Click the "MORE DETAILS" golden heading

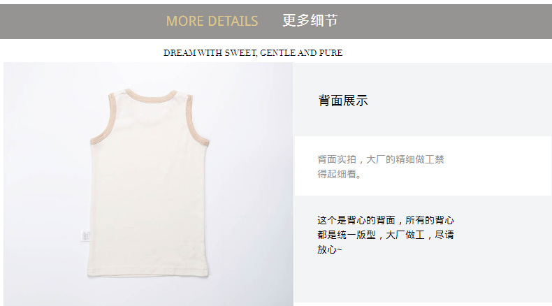(x=212, y=21)
